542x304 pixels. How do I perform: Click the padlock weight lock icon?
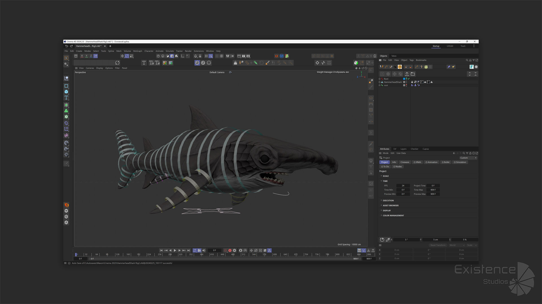pos(235,63)
